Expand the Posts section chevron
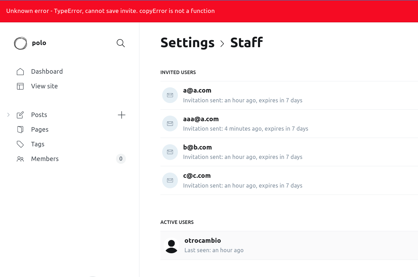The image size is (418, 277). pos(8,115)
